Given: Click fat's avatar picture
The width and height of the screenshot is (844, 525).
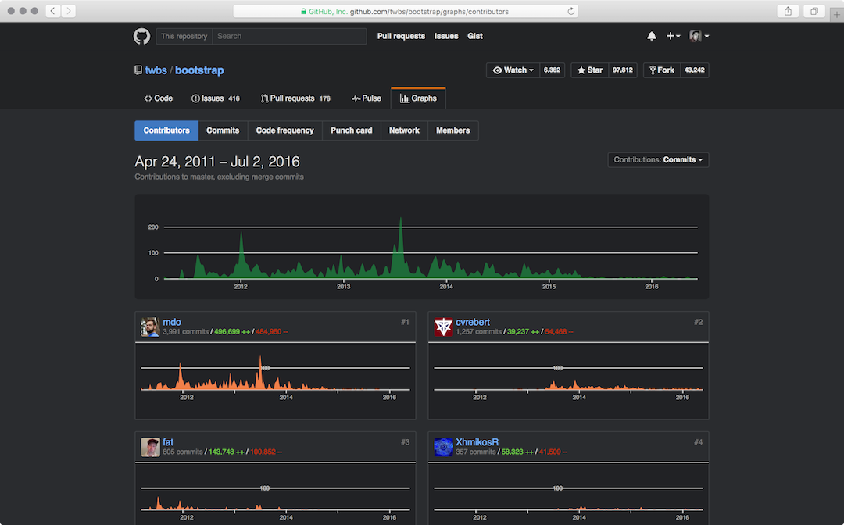Looking at the screenshot, I should click(150, 447).
